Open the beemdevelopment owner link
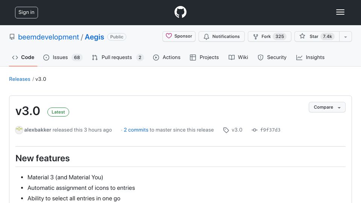361x203 pixels. tap(49, 37)
